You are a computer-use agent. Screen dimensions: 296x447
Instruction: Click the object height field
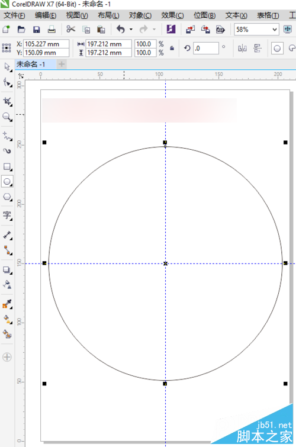pyautogui.click(x=109, y=53)
